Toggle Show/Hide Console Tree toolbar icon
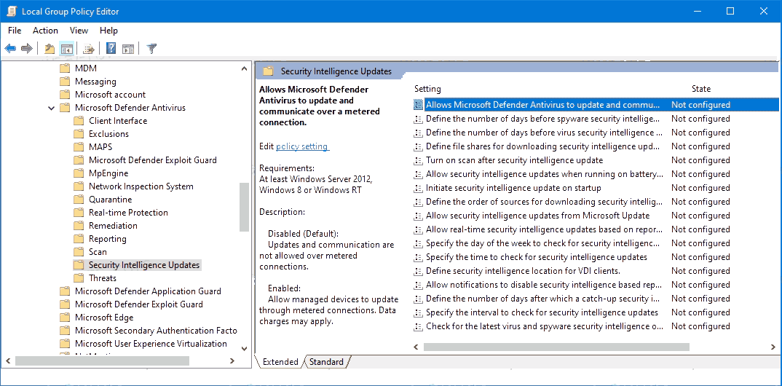 (67, 48)
